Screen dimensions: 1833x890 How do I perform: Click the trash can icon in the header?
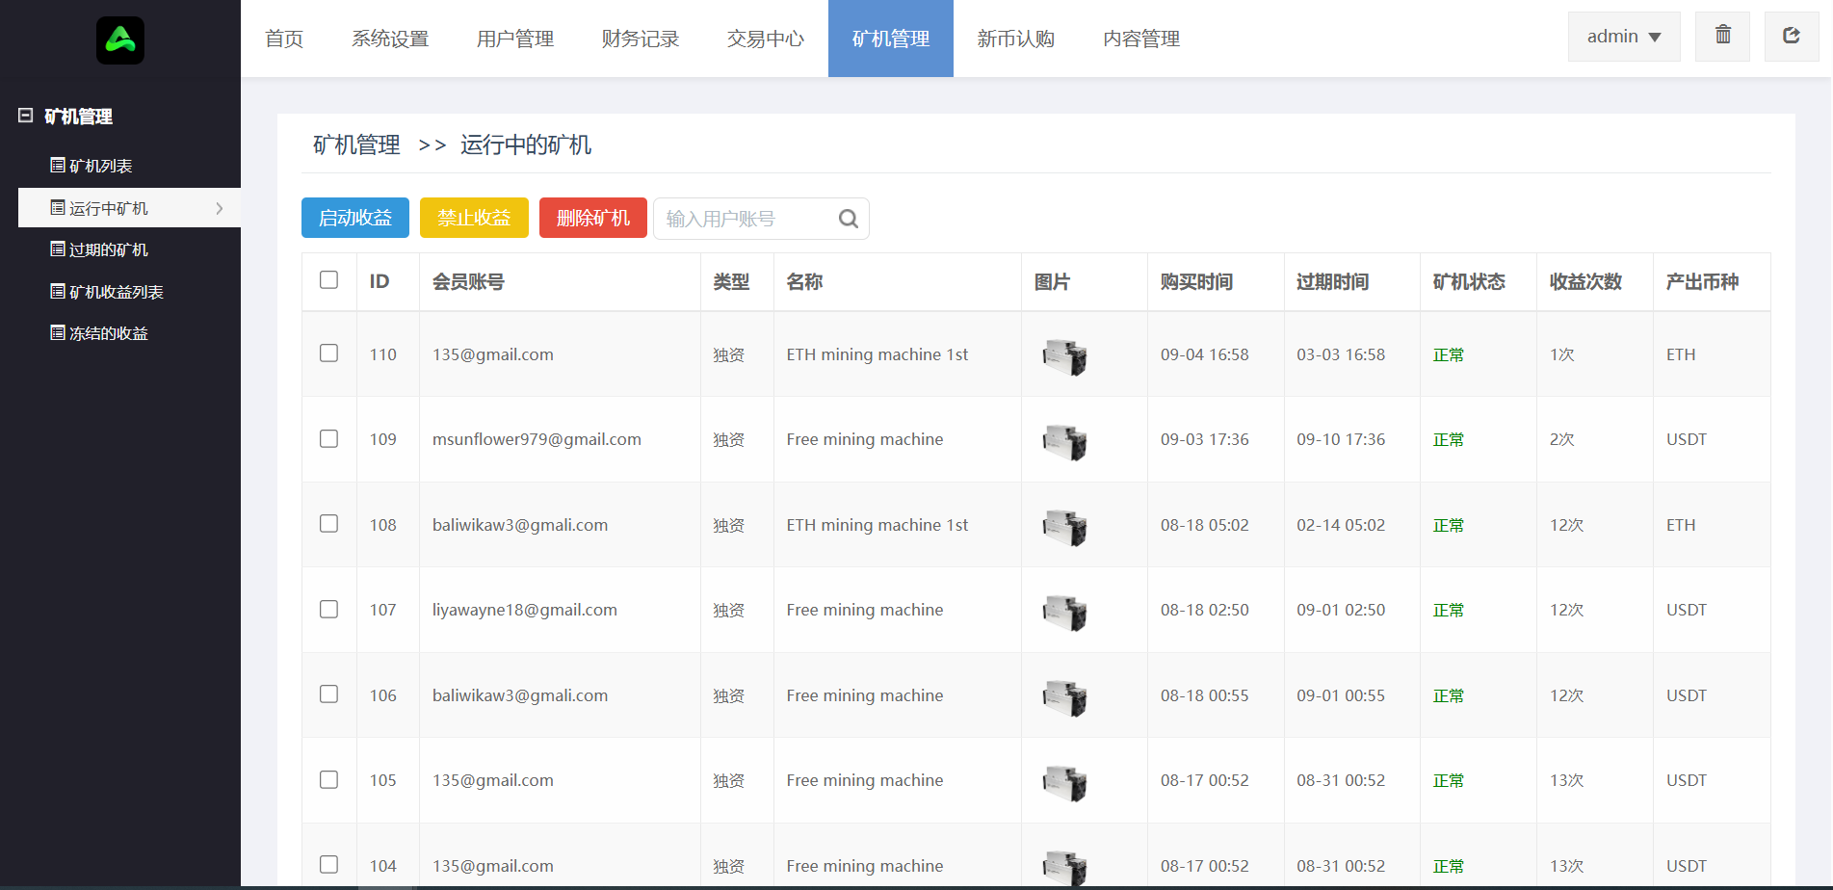click(x=1722, y=36)
